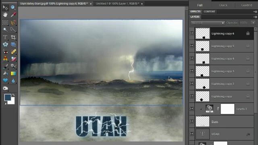Viewport: 258px width, 145px height.
Task: Select the Zoom tool
Action: [13, 8]
